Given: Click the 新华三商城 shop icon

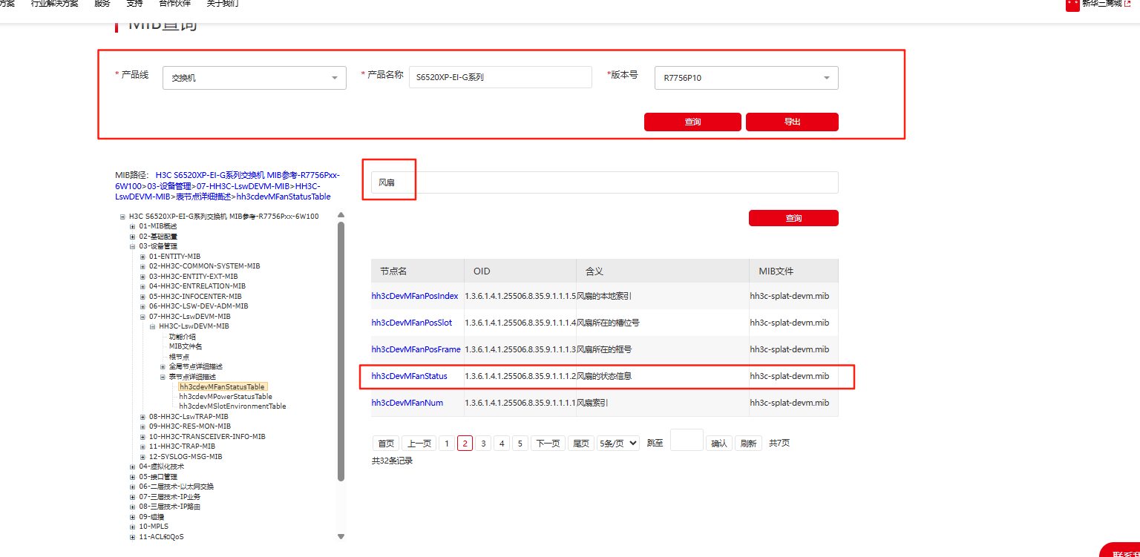Looking at the screenshot, I should (x=1072, y=4).
